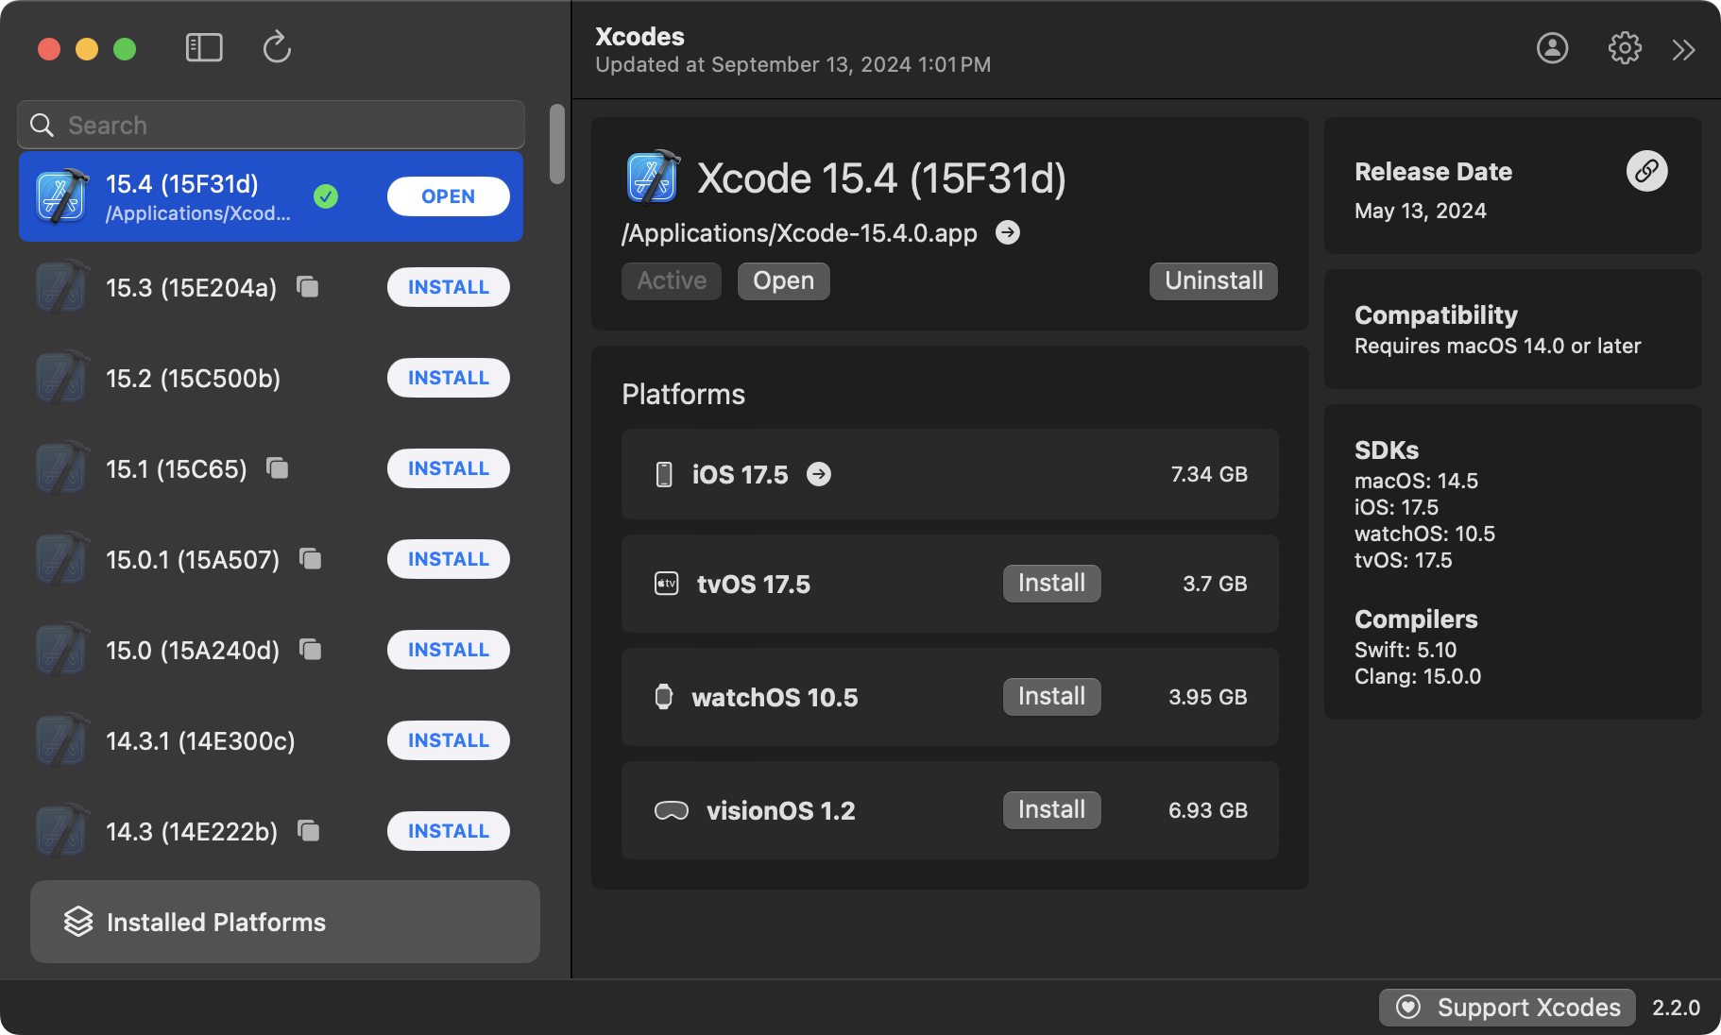Click copy icon beside 15.0.1 (15A507)
This screenshot has height=1035, width=1721.
(x=311, y=559)
